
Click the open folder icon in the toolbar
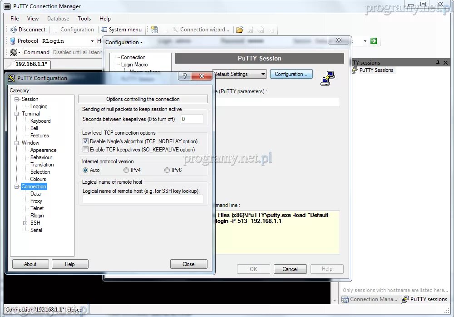239,29
